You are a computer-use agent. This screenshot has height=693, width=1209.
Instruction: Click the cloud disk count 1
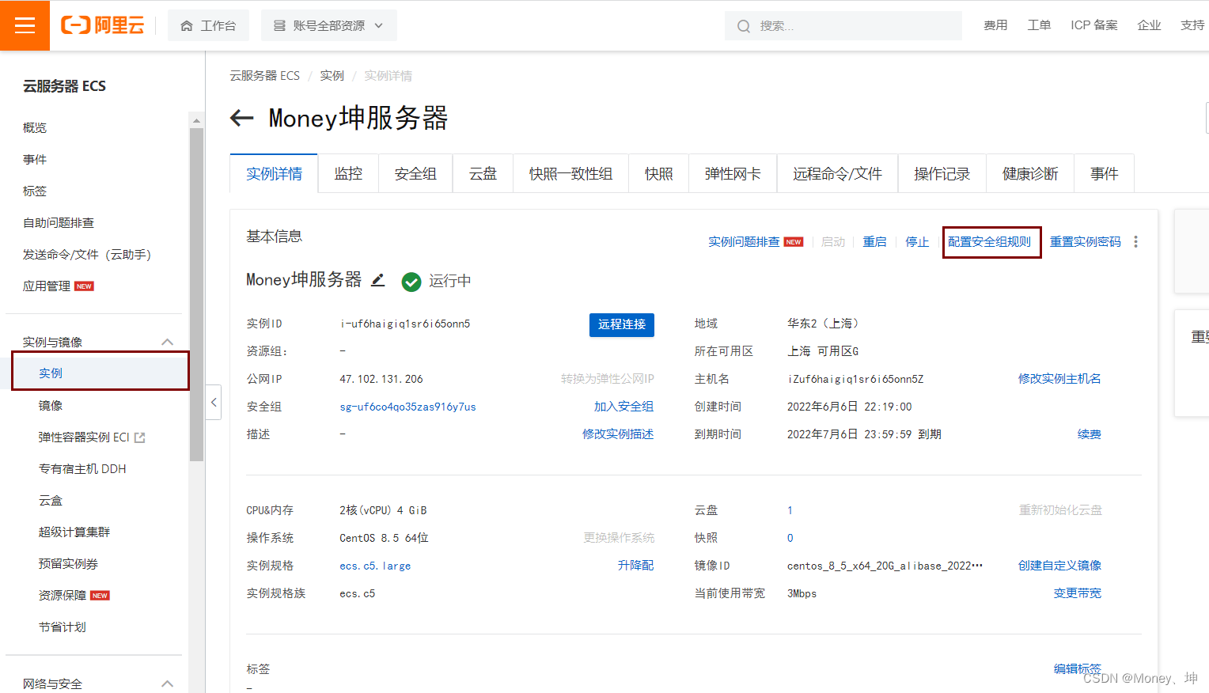pyautogui.click(x=790, y=510)
